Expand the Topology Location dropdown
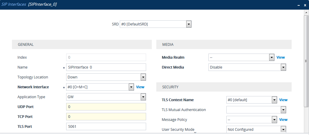The width and height of the screenshot is (309, 135). (x=143, y=77)
